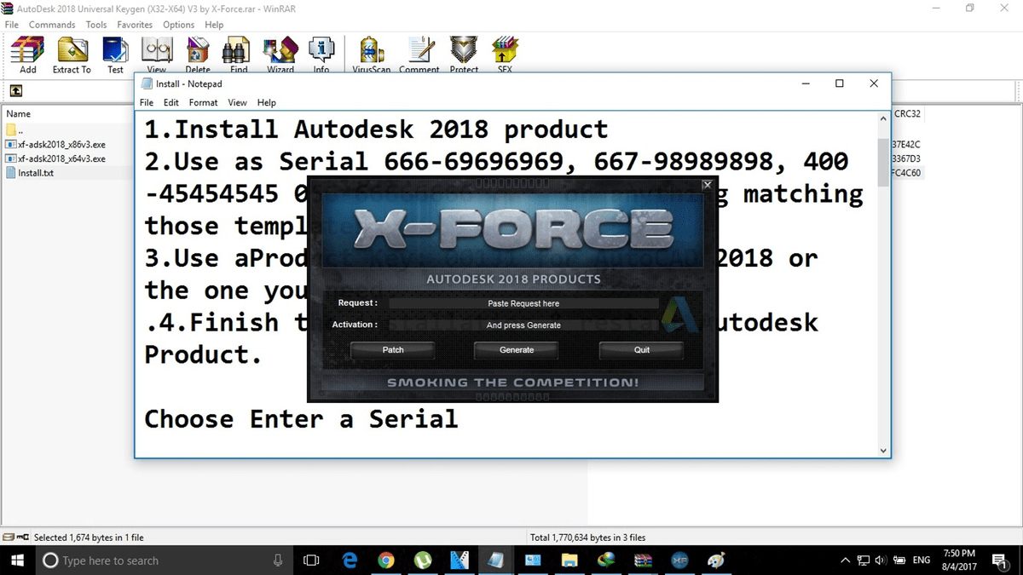Open the Format menu in Notepad
The width and height of the screenshot is (1023, 575).
[x=203, y=102]
